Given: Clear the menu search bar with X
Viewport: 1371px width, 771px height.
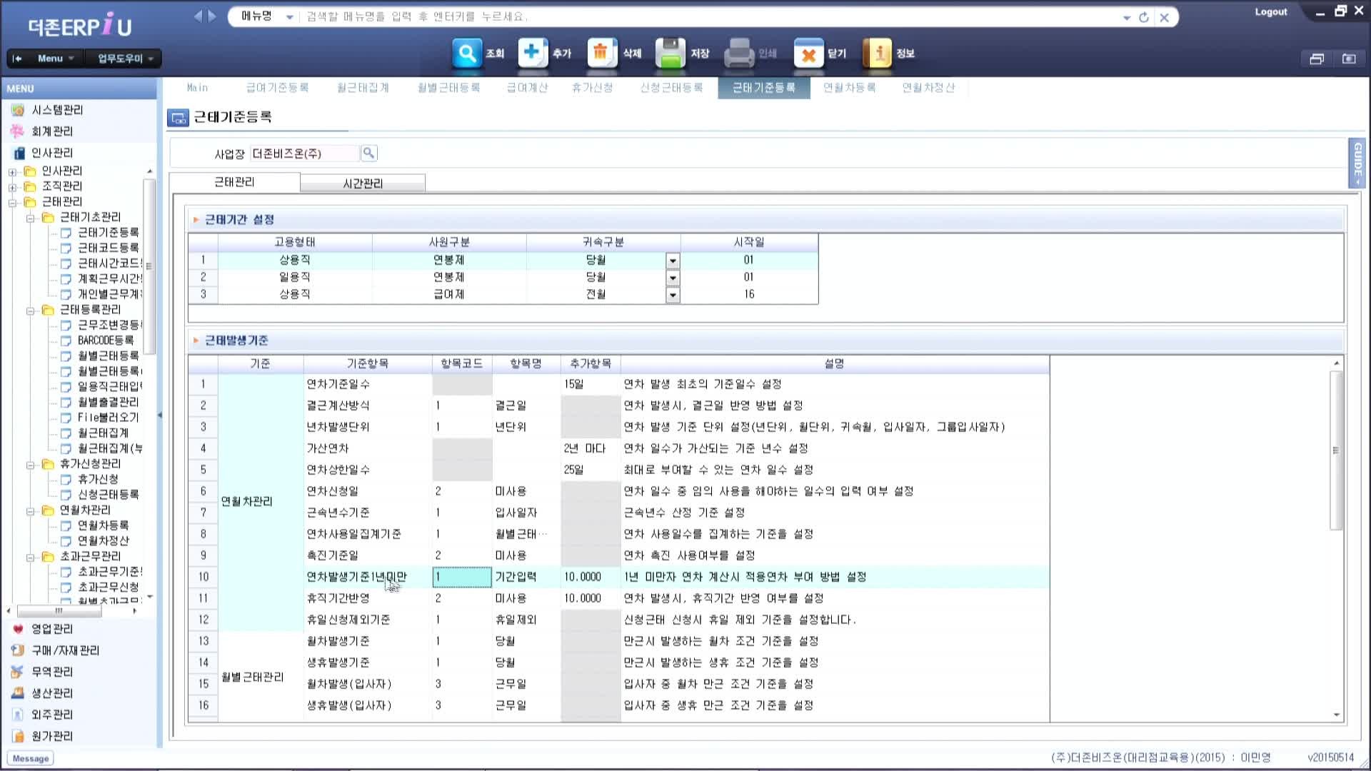Looking at the screenshot, I should click(1165, 17).
